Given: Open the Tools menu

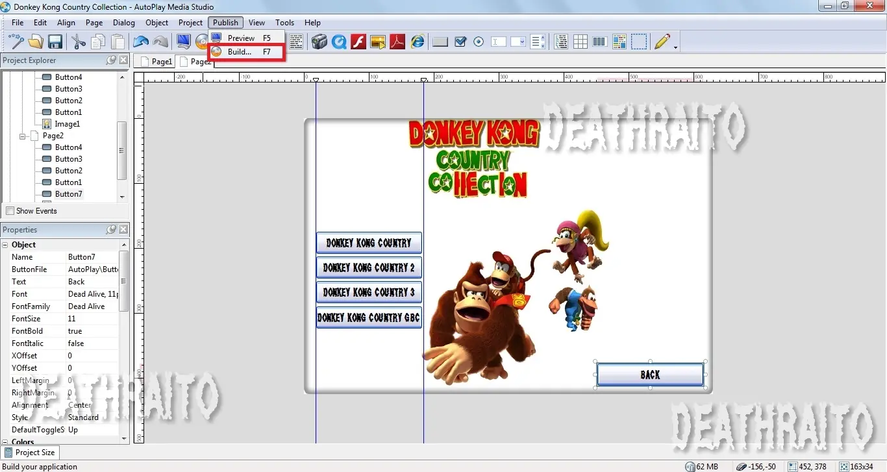Looking at the screenshot, I should point(284,23).
